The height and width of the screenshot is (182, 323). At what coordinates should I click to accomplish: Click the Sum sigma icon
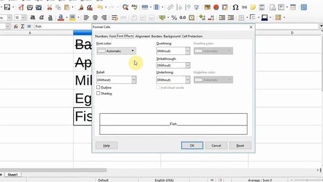(x=22, y=26)
